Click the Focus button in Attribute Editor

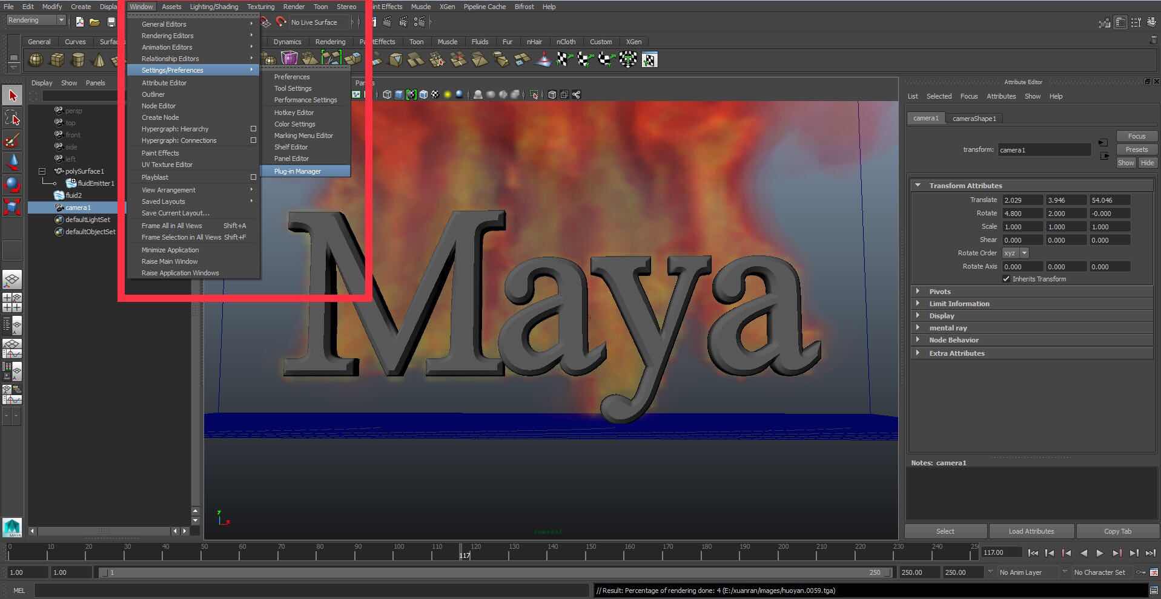click(1137, 136)
